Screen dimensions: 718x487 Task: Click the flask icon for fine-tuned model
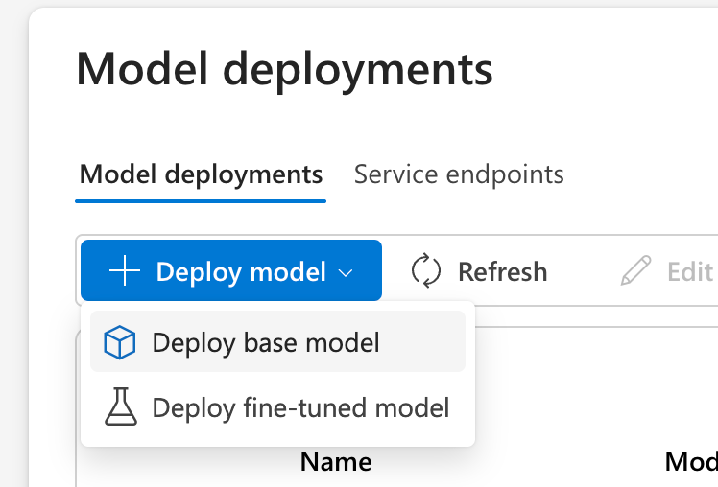point(120,408)
